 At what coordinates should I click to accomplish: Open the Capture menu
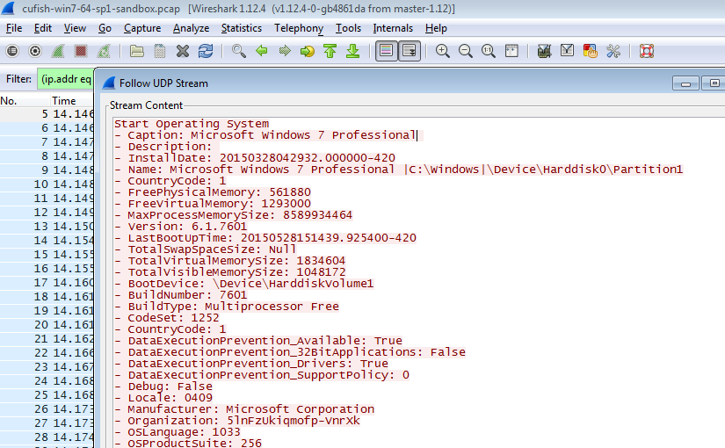click(x=142, y=28)
